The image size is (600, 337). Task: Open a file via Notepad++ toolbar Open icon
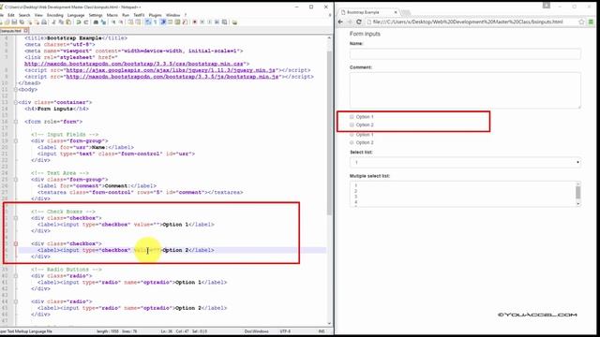[7, 22]
